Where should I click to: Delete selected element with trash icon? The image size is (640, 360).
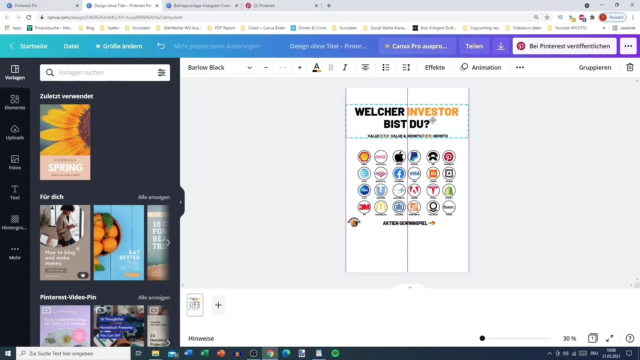click(x=630, y=68)
